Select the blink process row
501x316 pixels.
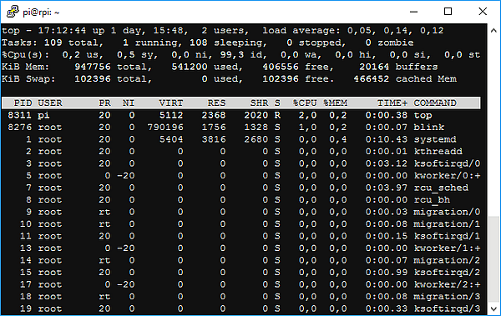[x=241, y=127]
